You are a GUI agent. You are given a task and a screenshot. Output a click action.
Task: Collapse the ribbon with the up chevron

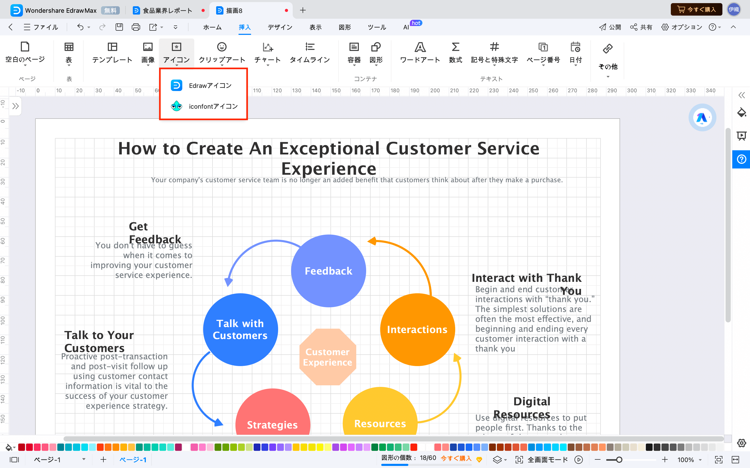(733, 27)
